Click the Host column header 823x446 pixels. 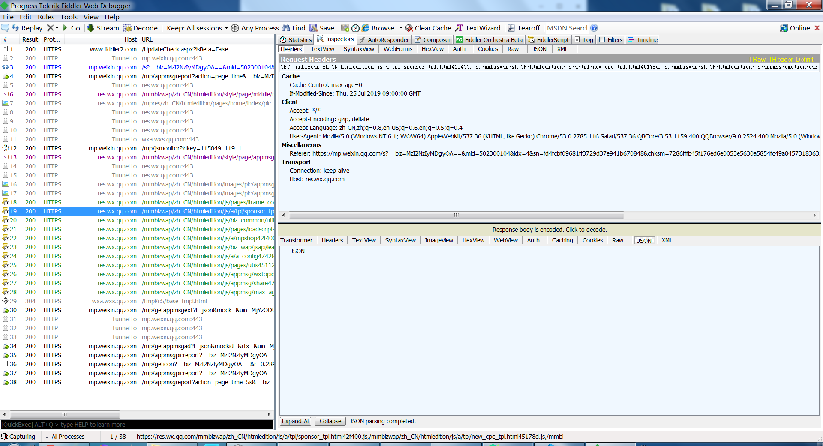[102, 39]
